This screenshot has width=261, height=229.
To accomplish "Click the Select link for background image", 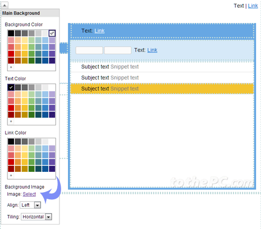I will 29,194.
